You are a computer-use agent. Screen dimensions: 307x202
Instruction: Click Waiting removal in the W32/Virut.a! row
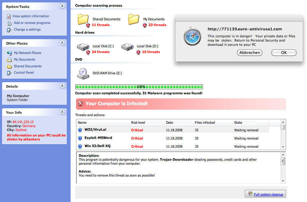click(246, 130)
